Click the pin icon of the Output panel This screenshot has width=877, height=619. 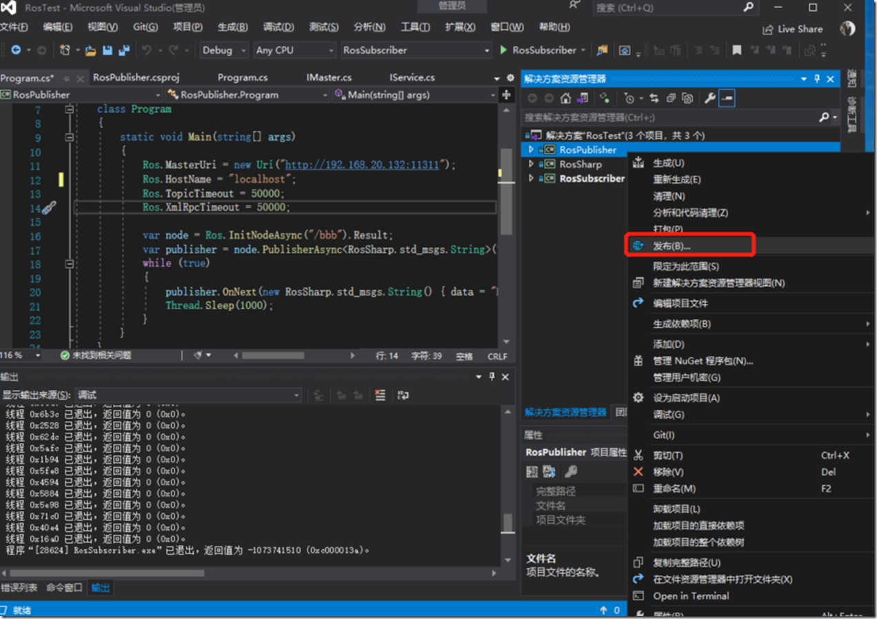click(492, 377)
